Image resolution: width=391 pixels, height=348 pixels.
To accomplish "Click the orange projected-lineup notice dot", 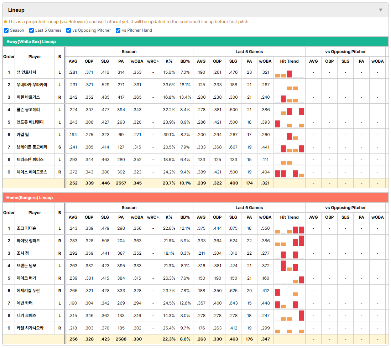I will [5, 22].
